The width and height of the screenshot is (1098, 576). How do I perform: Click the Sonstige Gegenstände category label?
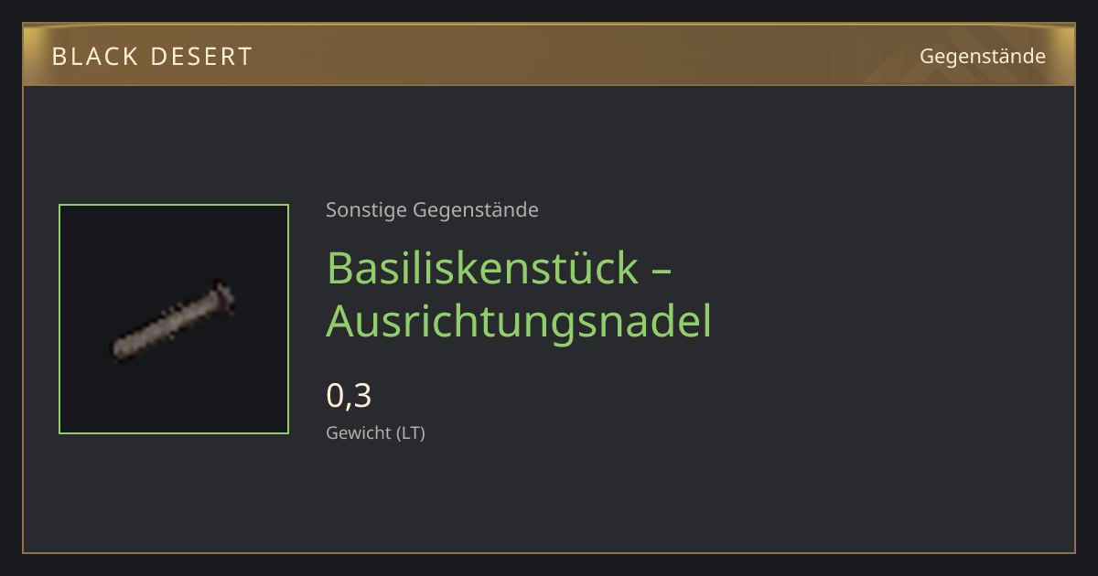coord(432,210)
